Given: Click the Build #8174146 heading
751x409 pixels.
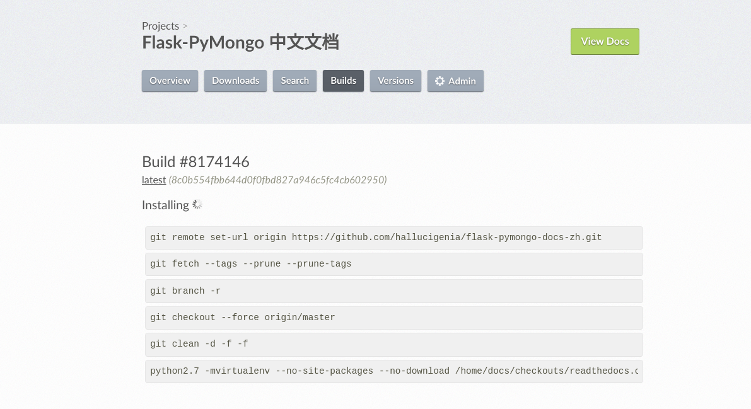Looking at the screenshot, I should 195,162.
